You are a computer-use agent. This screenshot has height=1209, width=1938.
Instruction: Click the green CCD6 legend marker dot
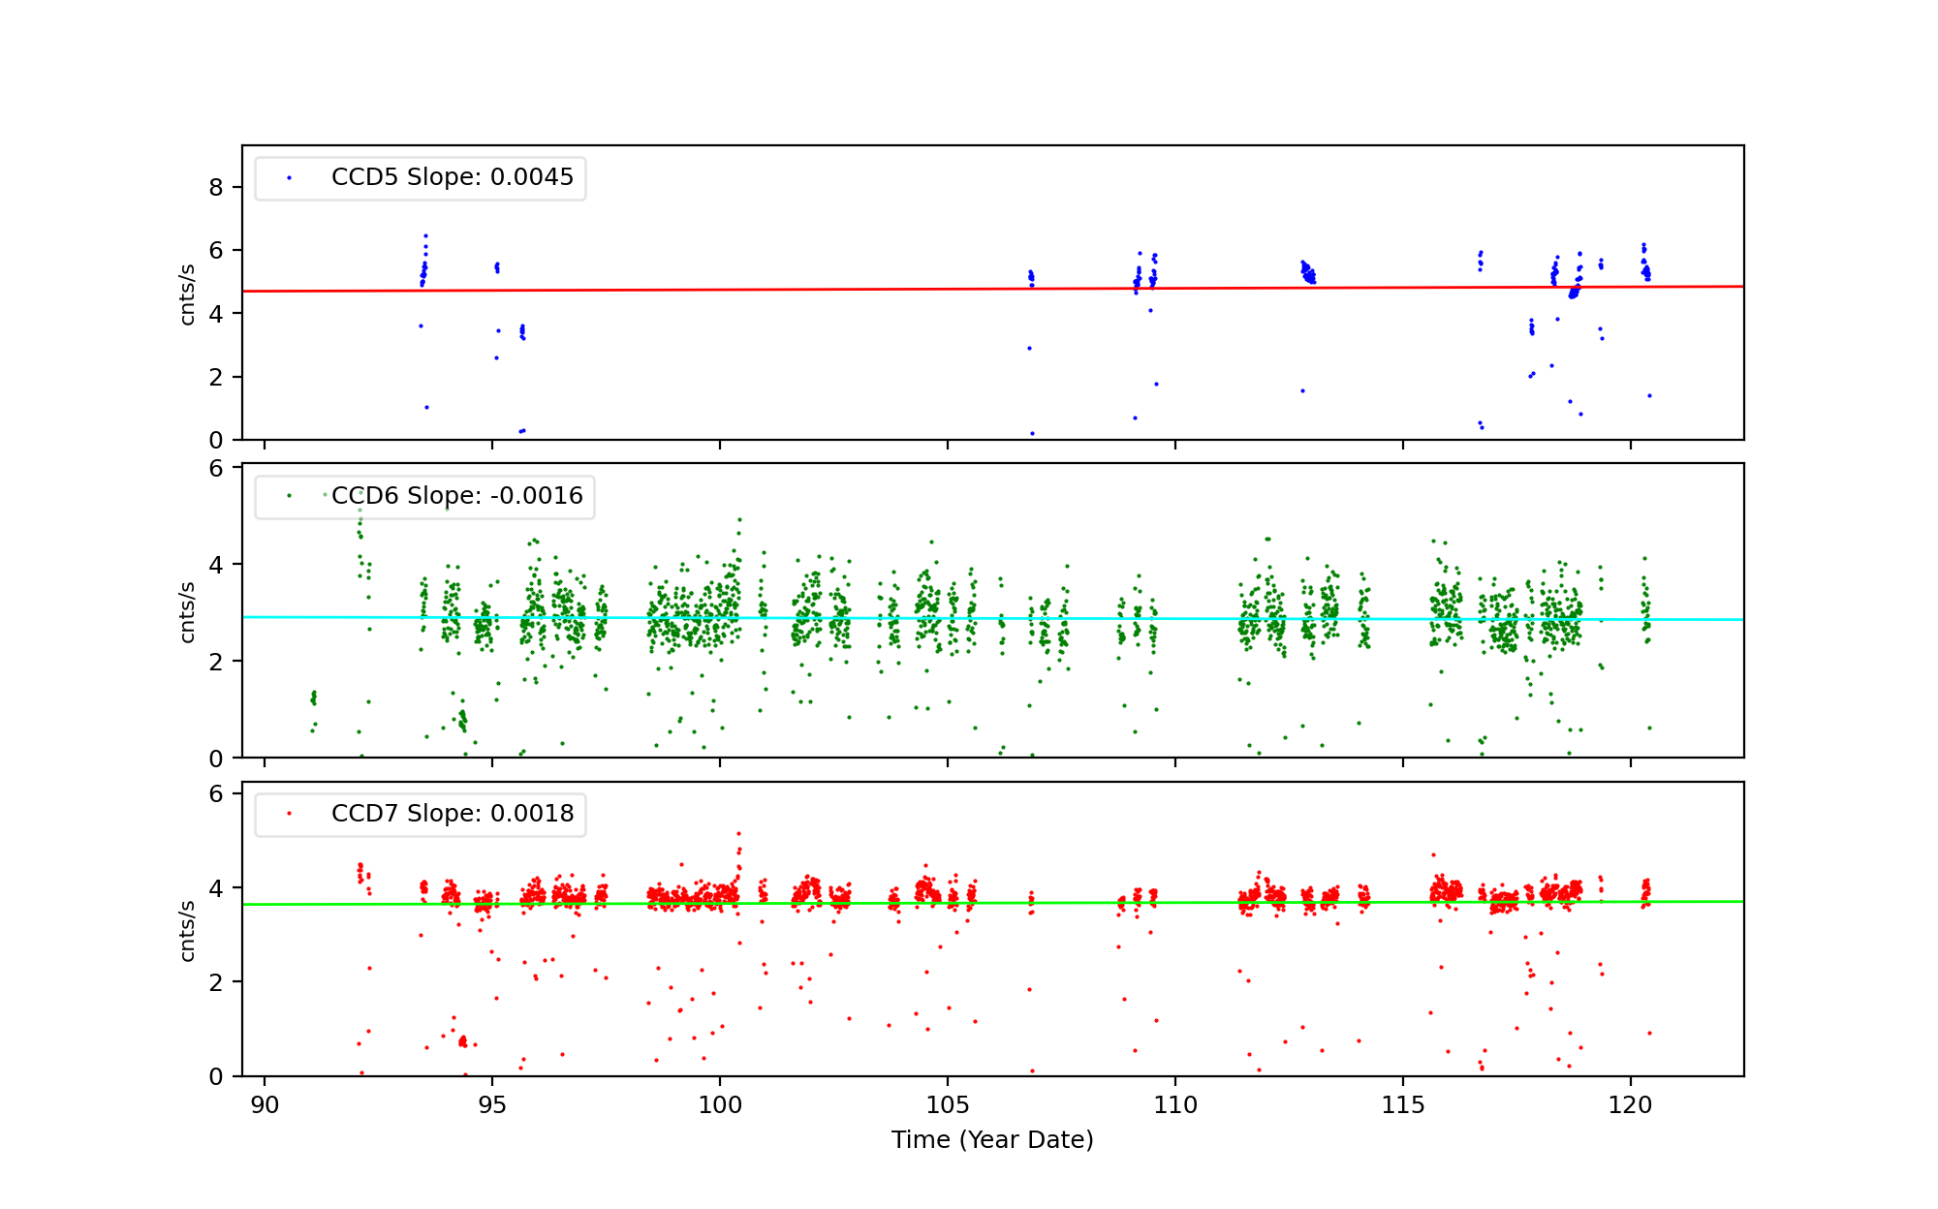[x=289, y=496]
